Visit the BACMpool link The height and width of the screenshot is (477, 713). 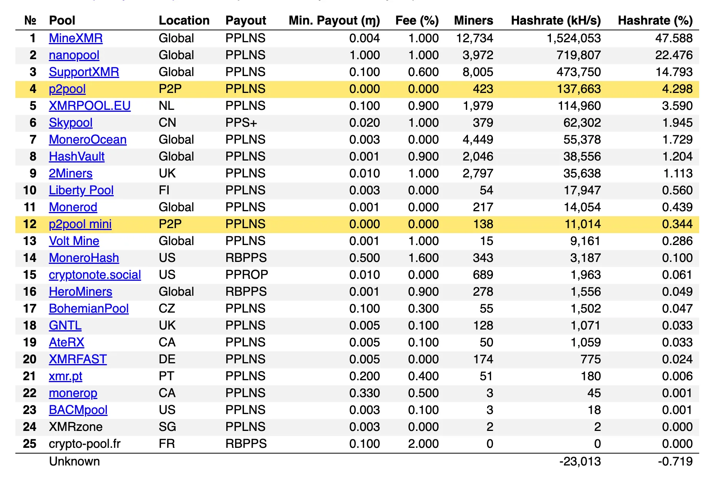tap(78, 410)
